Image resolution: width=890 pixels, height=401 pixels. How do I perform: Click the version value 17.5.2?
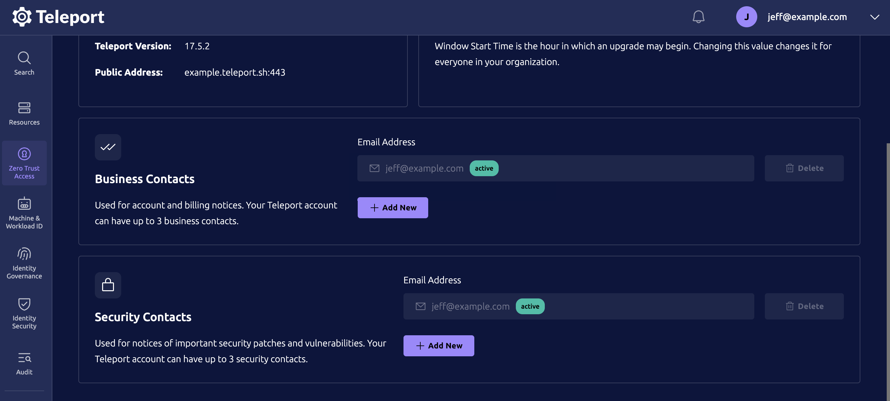(x=197, y=46)
